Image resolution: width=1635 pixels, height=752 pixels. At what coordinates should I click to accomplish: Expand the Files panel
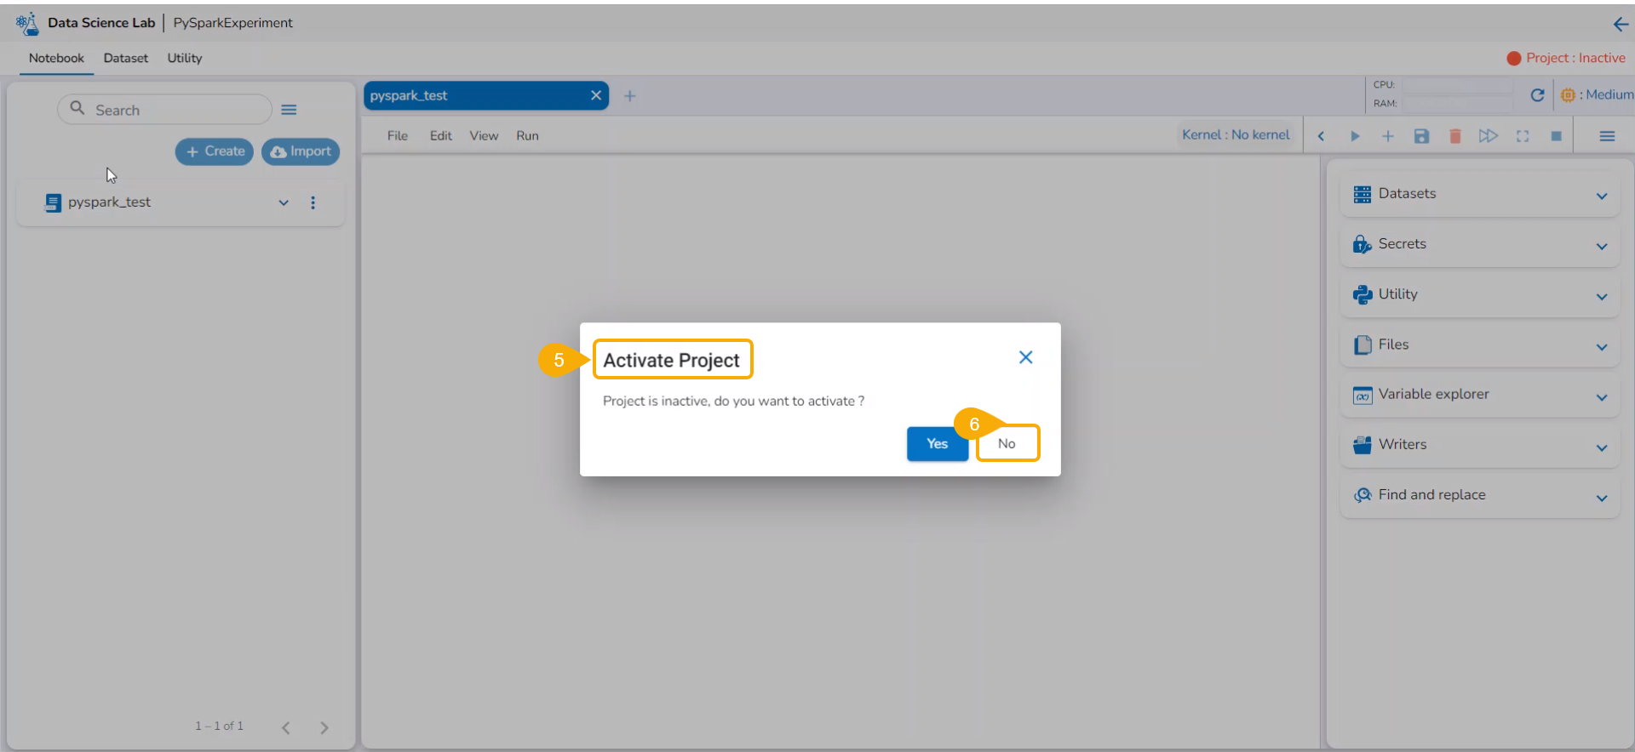coord(1602,347)
